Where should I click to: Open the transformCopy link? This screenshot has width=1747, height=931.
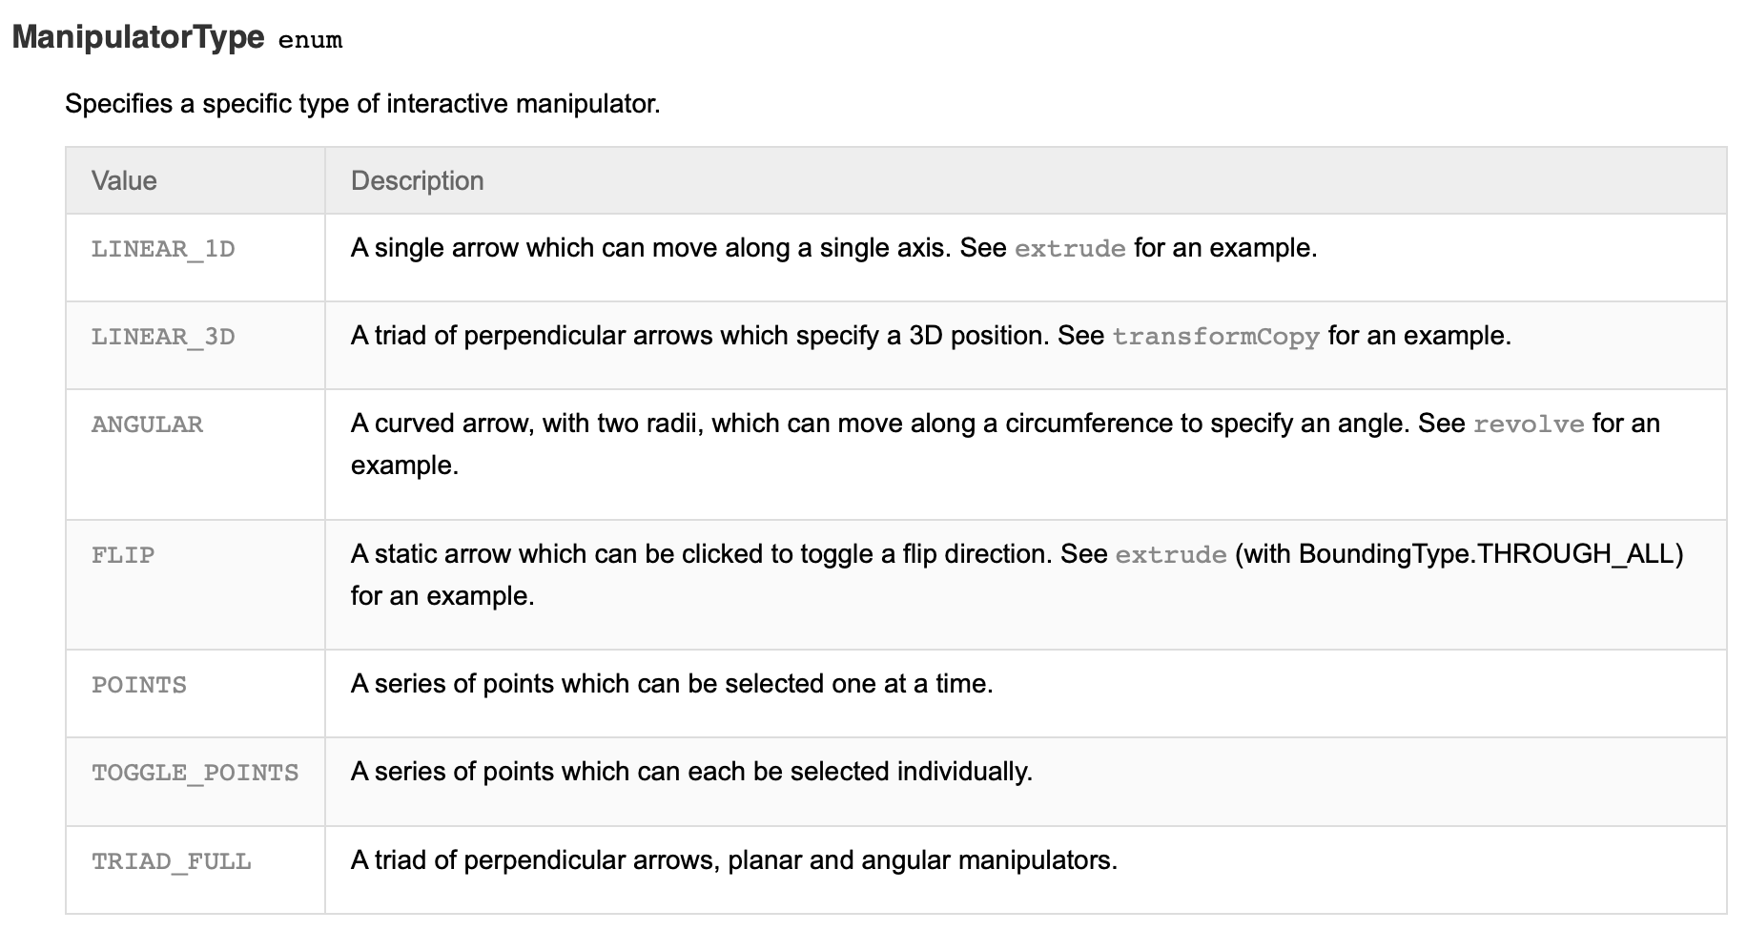(x=1215, y=337)
